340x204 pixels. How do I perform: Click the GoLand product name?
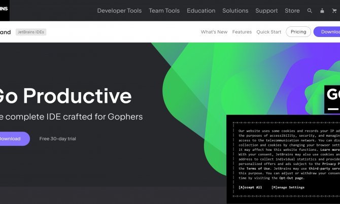click(x=5, y=32)
